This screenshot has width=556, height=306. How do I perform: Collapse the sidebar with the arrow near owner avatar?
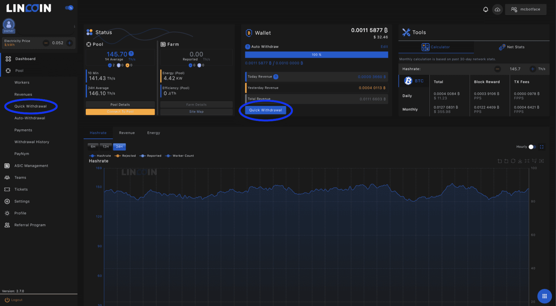[75, 26]
